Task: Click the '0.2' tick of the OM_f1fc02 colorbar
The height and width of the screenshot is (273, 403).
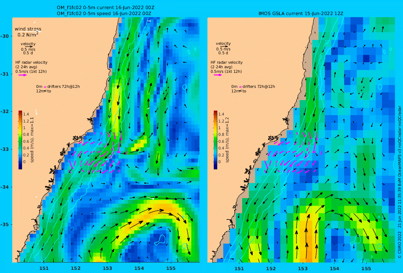Action: (26, 155)
